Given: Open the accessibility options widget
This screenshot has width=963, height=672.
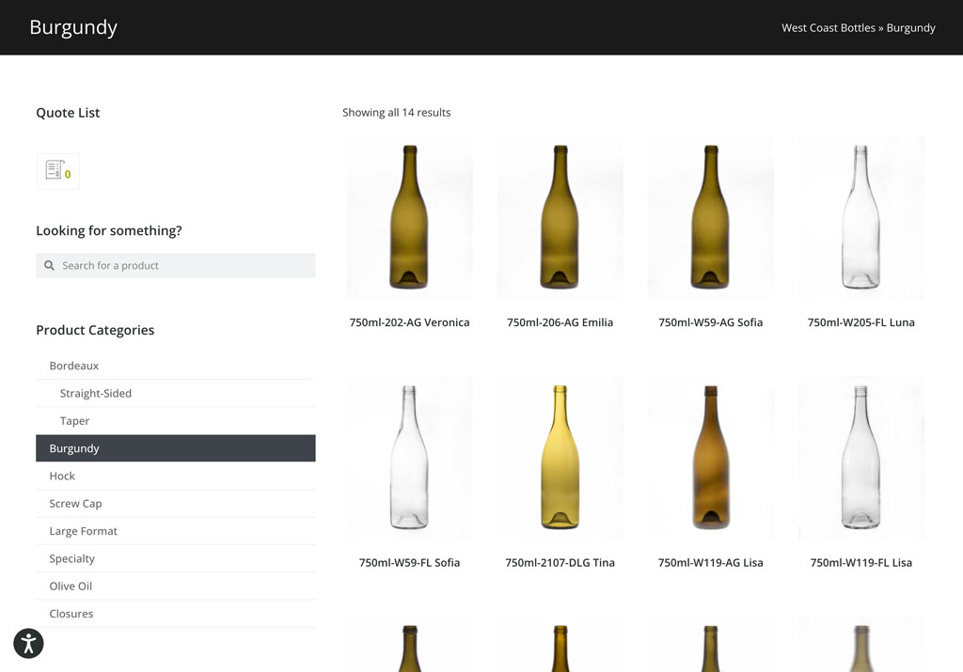Looking at the screenshot, I should click(28, 643).
